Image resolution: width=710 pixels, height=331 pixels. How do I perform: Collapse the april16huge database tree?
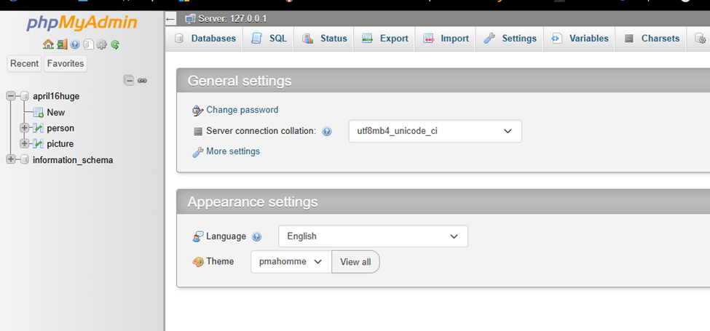pyautogui.click(x=12, y=96)
